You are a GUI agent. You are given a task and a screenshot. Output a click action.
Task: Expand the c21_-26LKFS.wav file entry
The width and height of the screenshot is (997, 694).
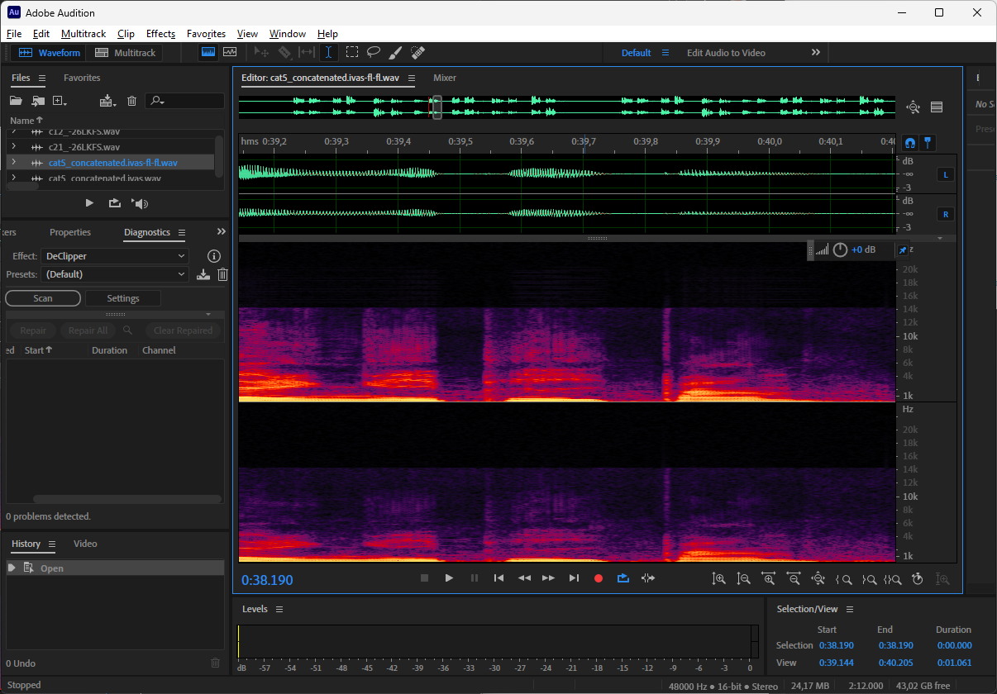[13, 147]
